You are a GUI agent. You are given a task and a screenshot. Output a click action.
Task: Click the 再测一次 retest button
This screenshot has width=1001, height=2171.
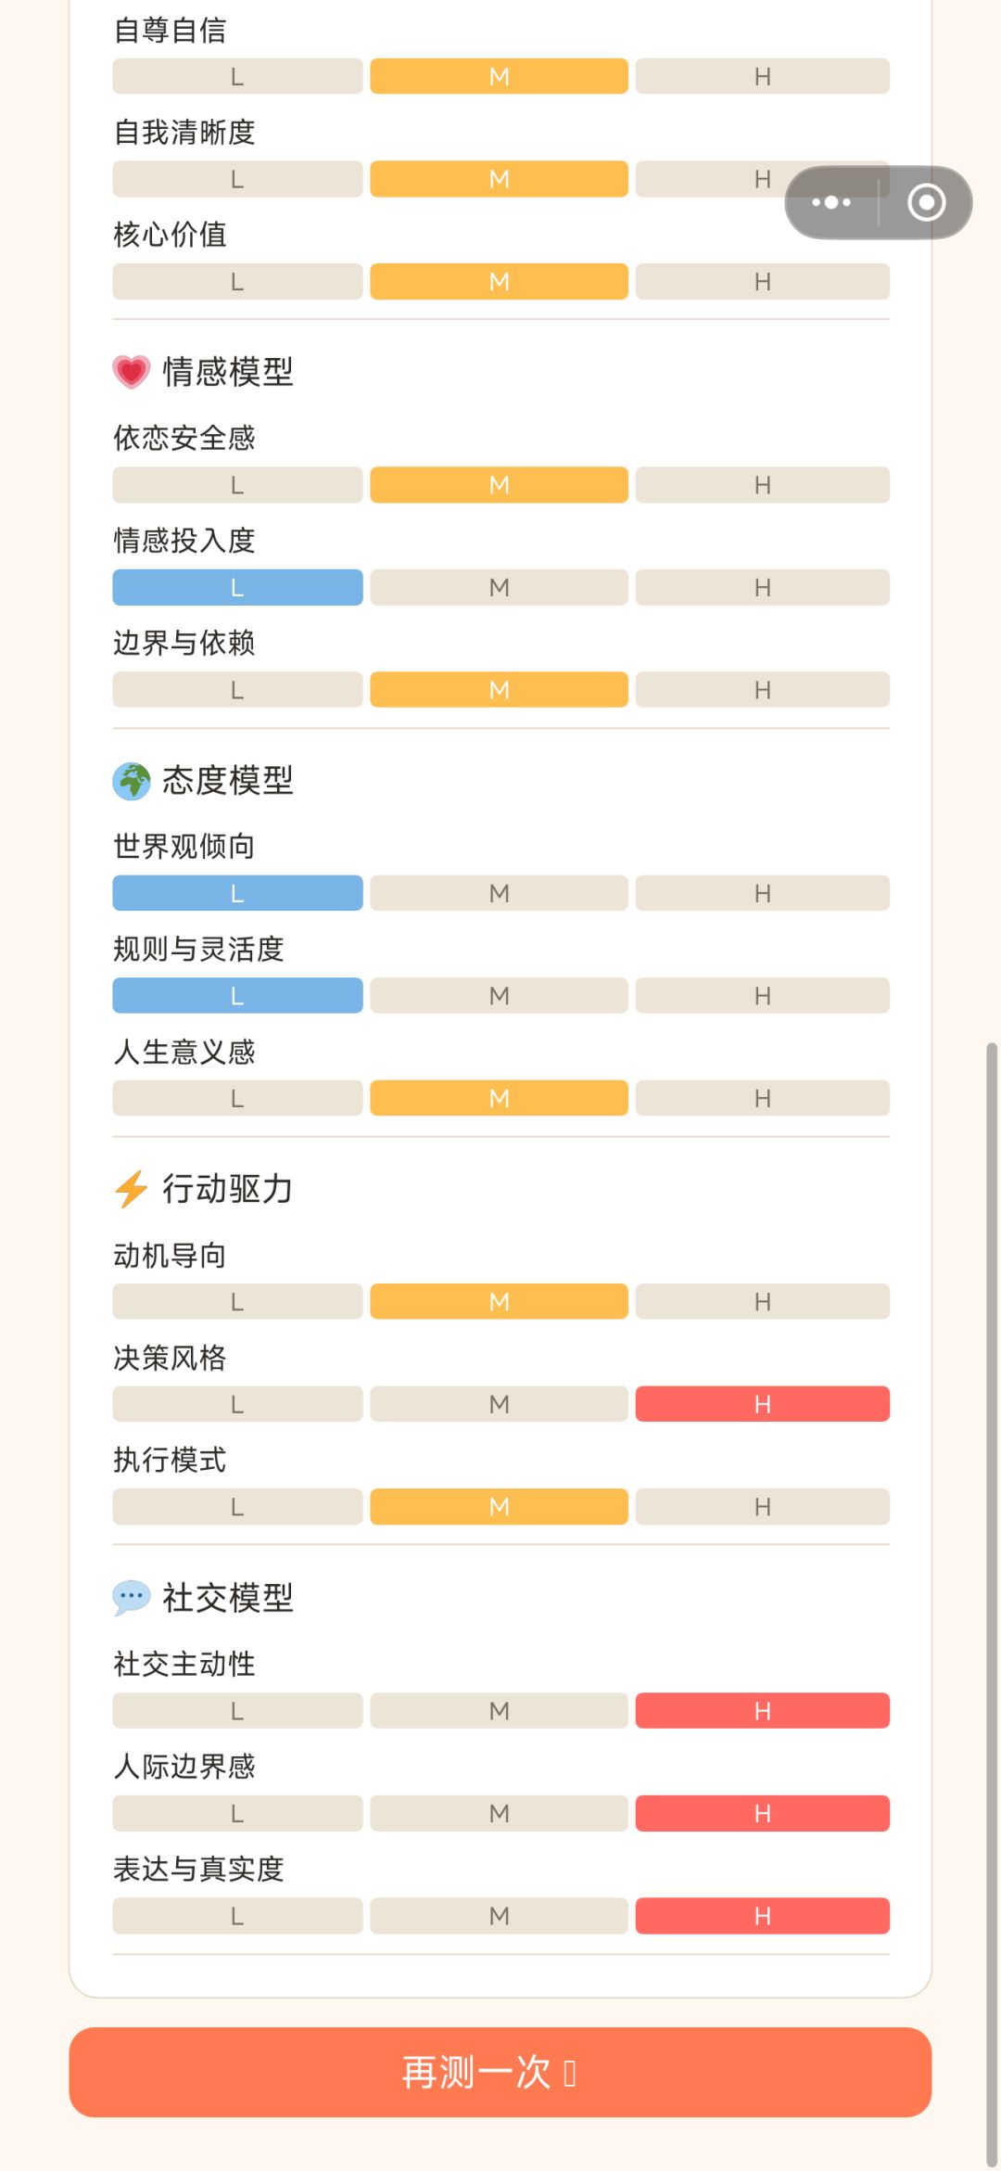pos(500,2072)
